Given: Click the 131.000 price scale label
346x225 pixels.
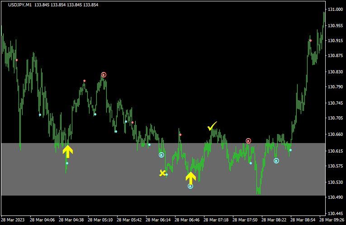Looking at the screenshot, I should 335,10.
